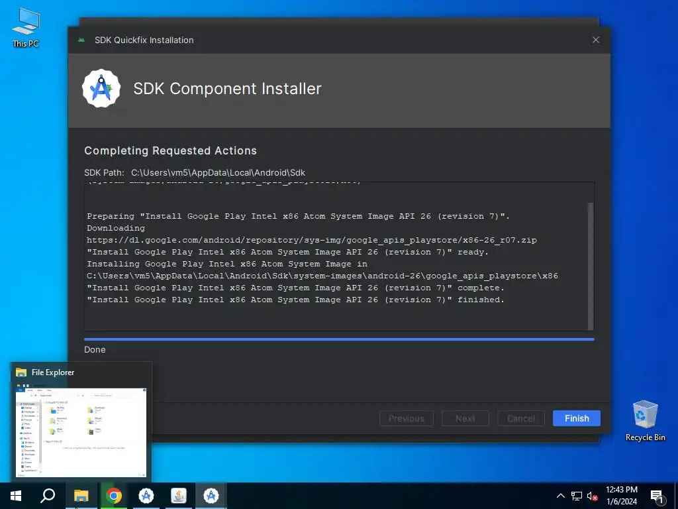Click the Finish button
The width and height of the screenshot is (678, 509).
click(577, 418)
